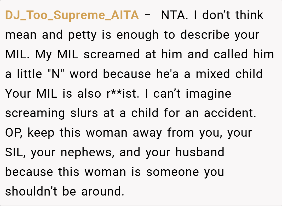
Task: Click the quoted "N" in the comment
Action: tap(57, 74)
